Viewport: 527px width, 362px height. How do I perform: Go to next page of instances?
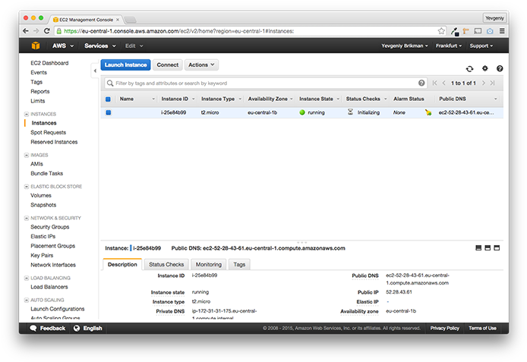coord(482,83)
